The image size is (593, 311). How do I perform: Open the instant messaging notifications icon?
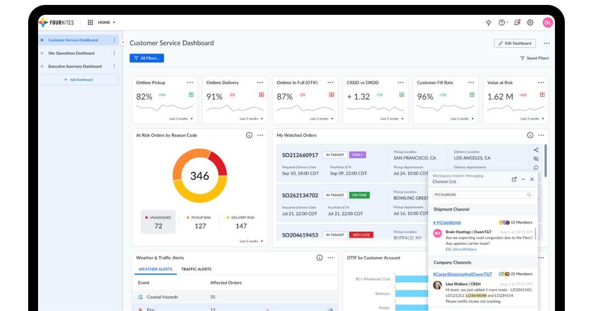517,22
